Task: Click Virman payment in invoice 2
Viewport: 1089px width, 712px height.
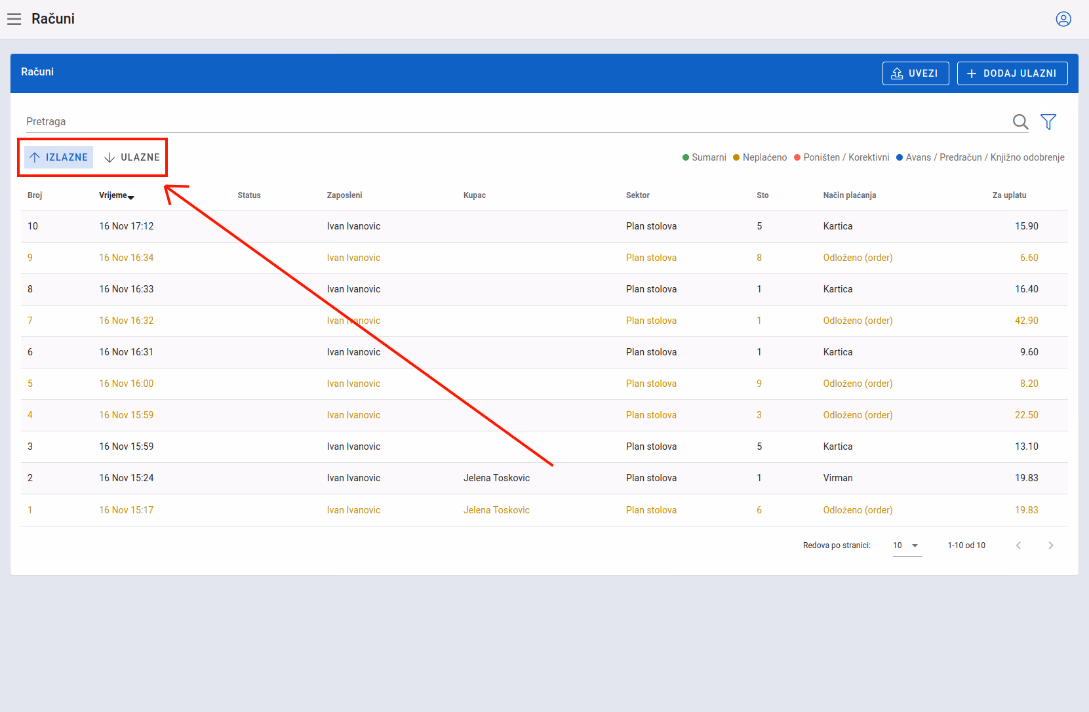Action: click(x=838, y=478)
